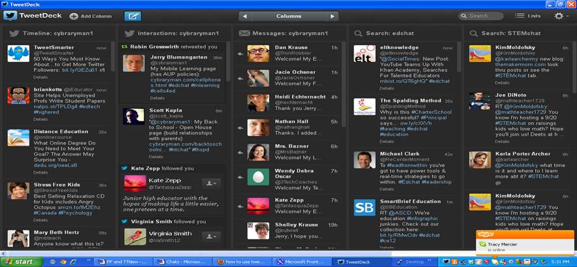577x267 pixels.
Task: Click the #leadfromwithin hashtag
Action: 407,165
